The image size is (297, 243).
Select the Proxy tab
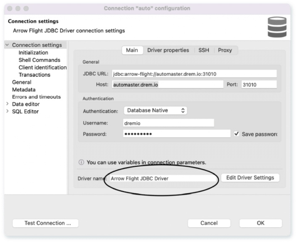coord(225,50)
